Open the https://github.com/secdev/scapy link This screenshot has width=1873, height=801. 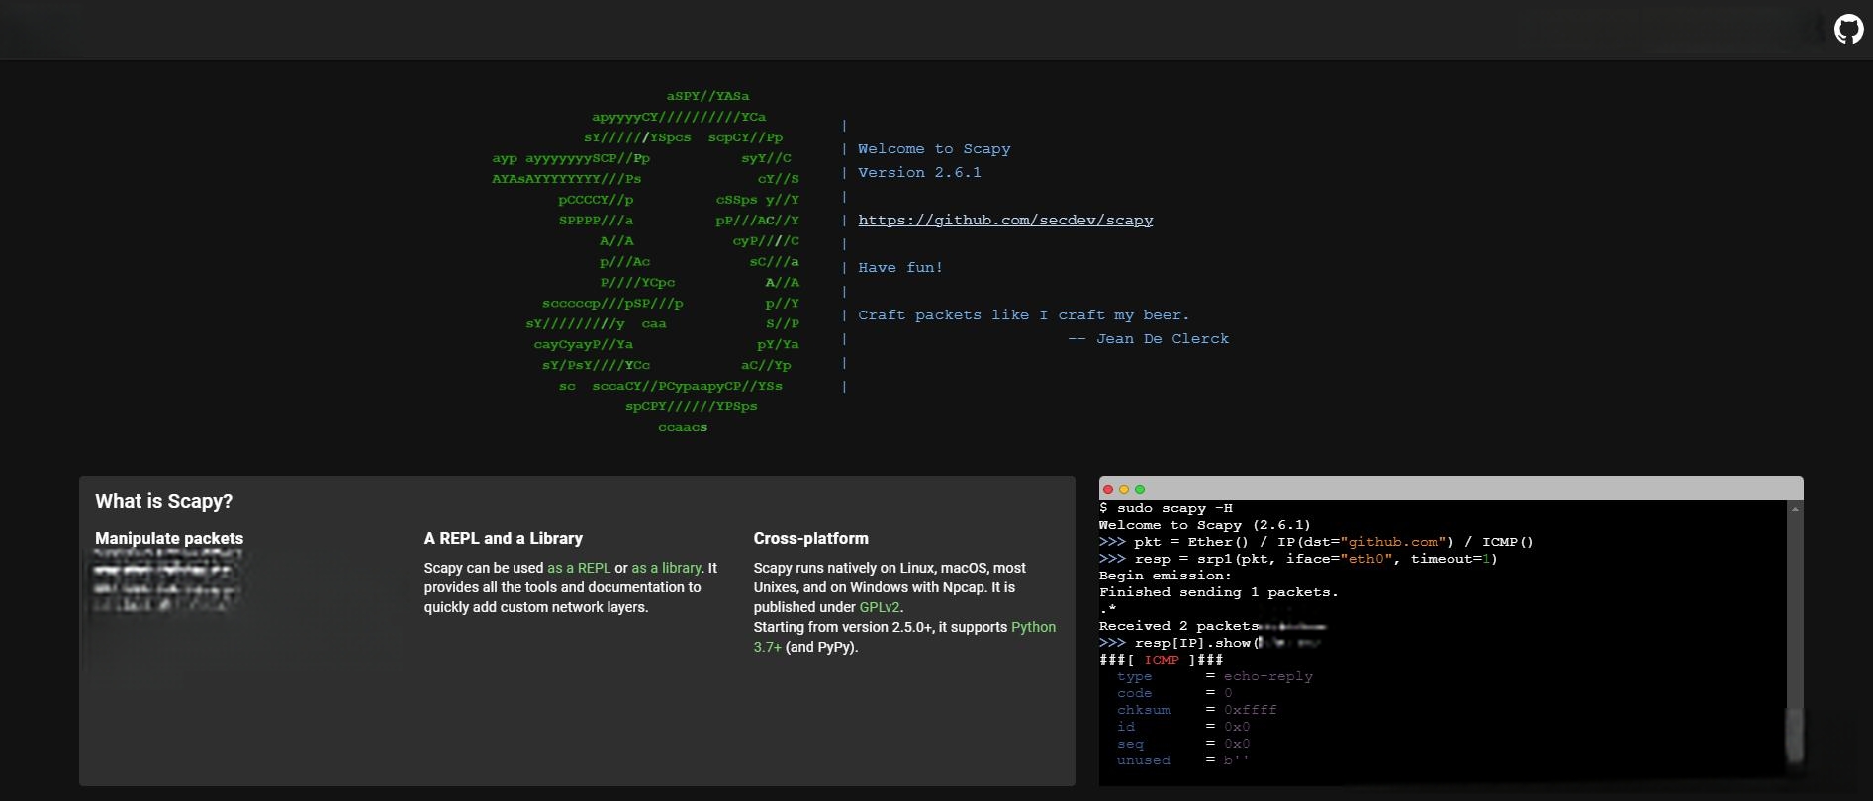coord(1005,220)
